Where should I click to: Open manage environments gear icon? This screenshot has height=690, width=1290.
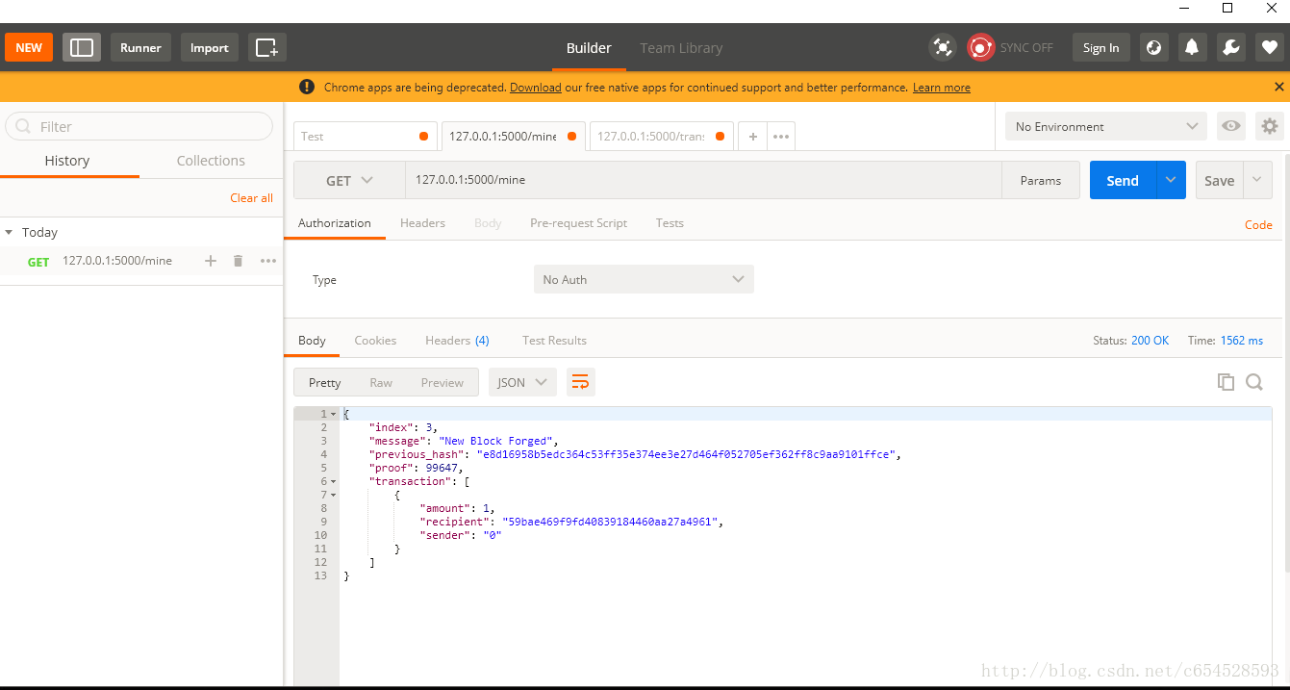click(1270, 126)
